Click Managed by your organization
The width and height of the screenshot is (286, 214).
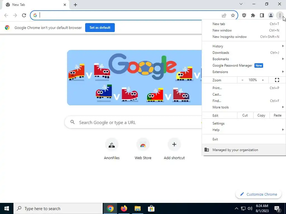click(x=244, y=150)
